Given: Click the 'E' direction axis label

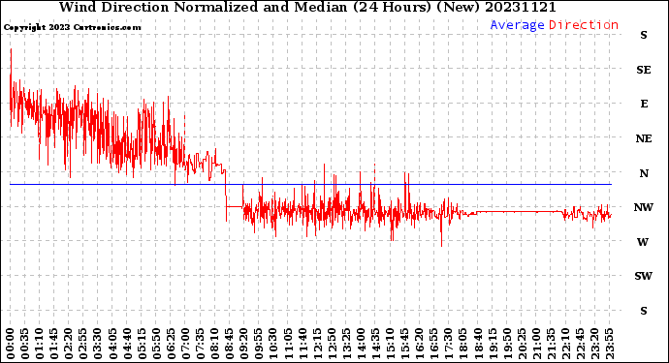Looking at the screenshot, I should coord(644,104).
